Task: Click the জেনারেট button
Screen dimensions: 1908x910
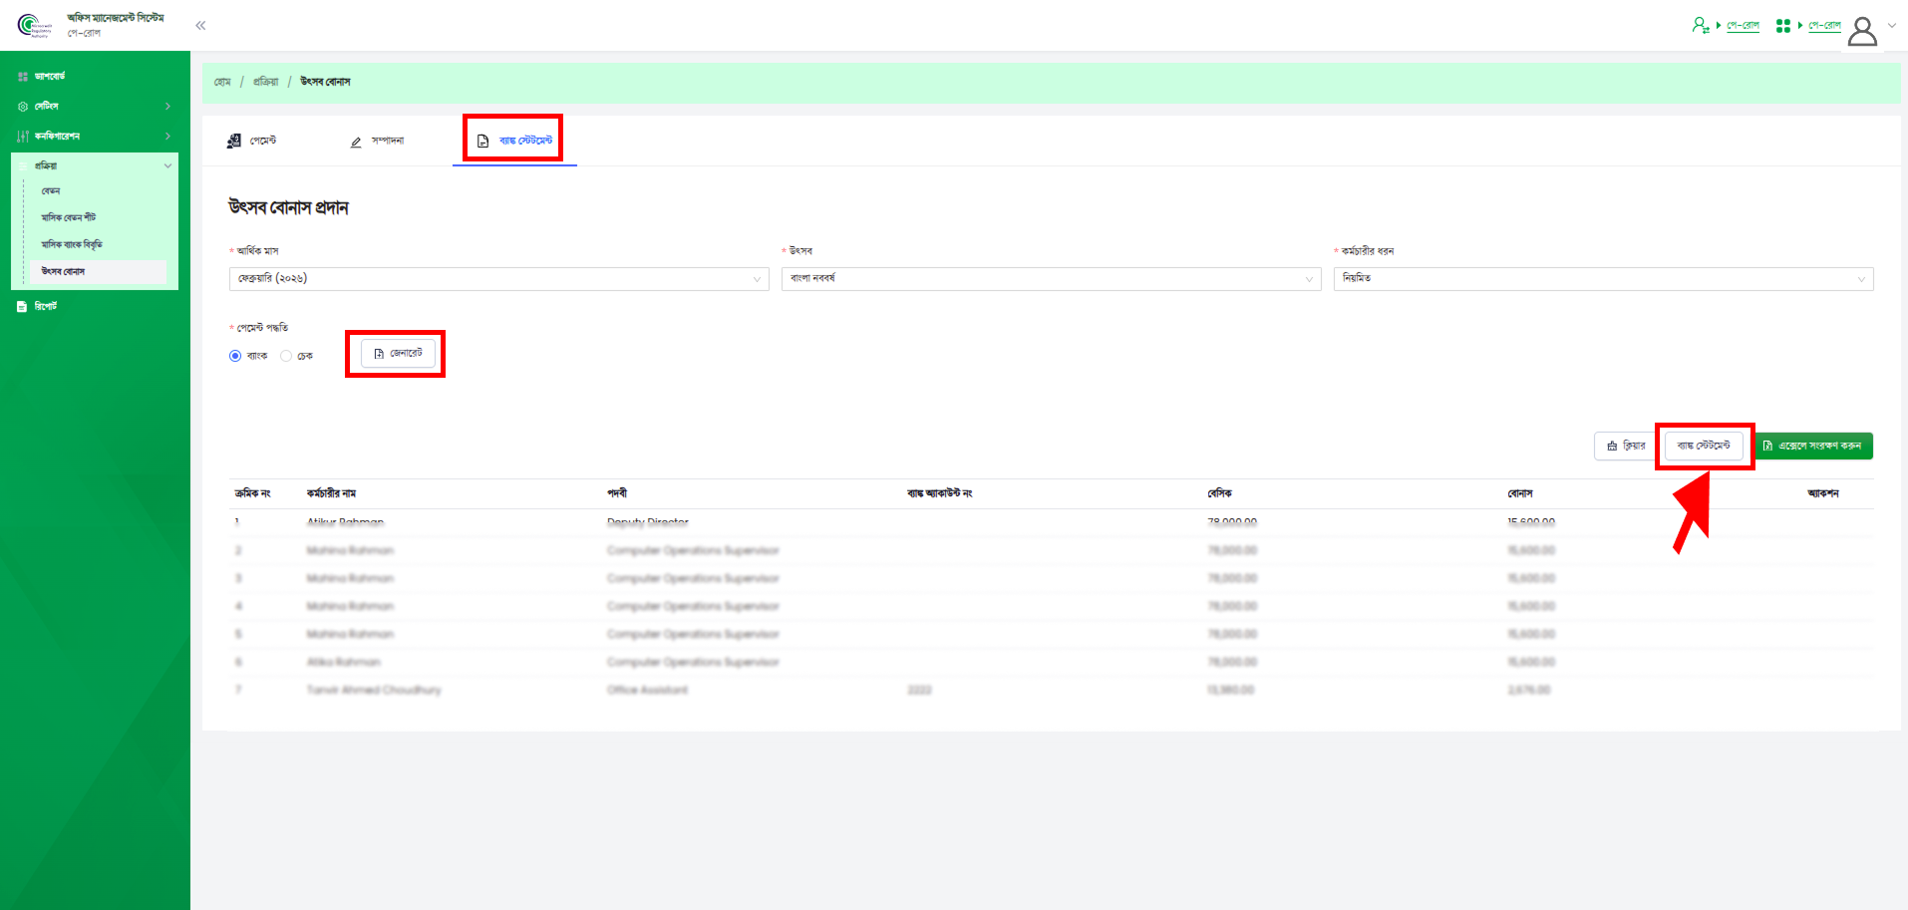Action: coord(398,354)
